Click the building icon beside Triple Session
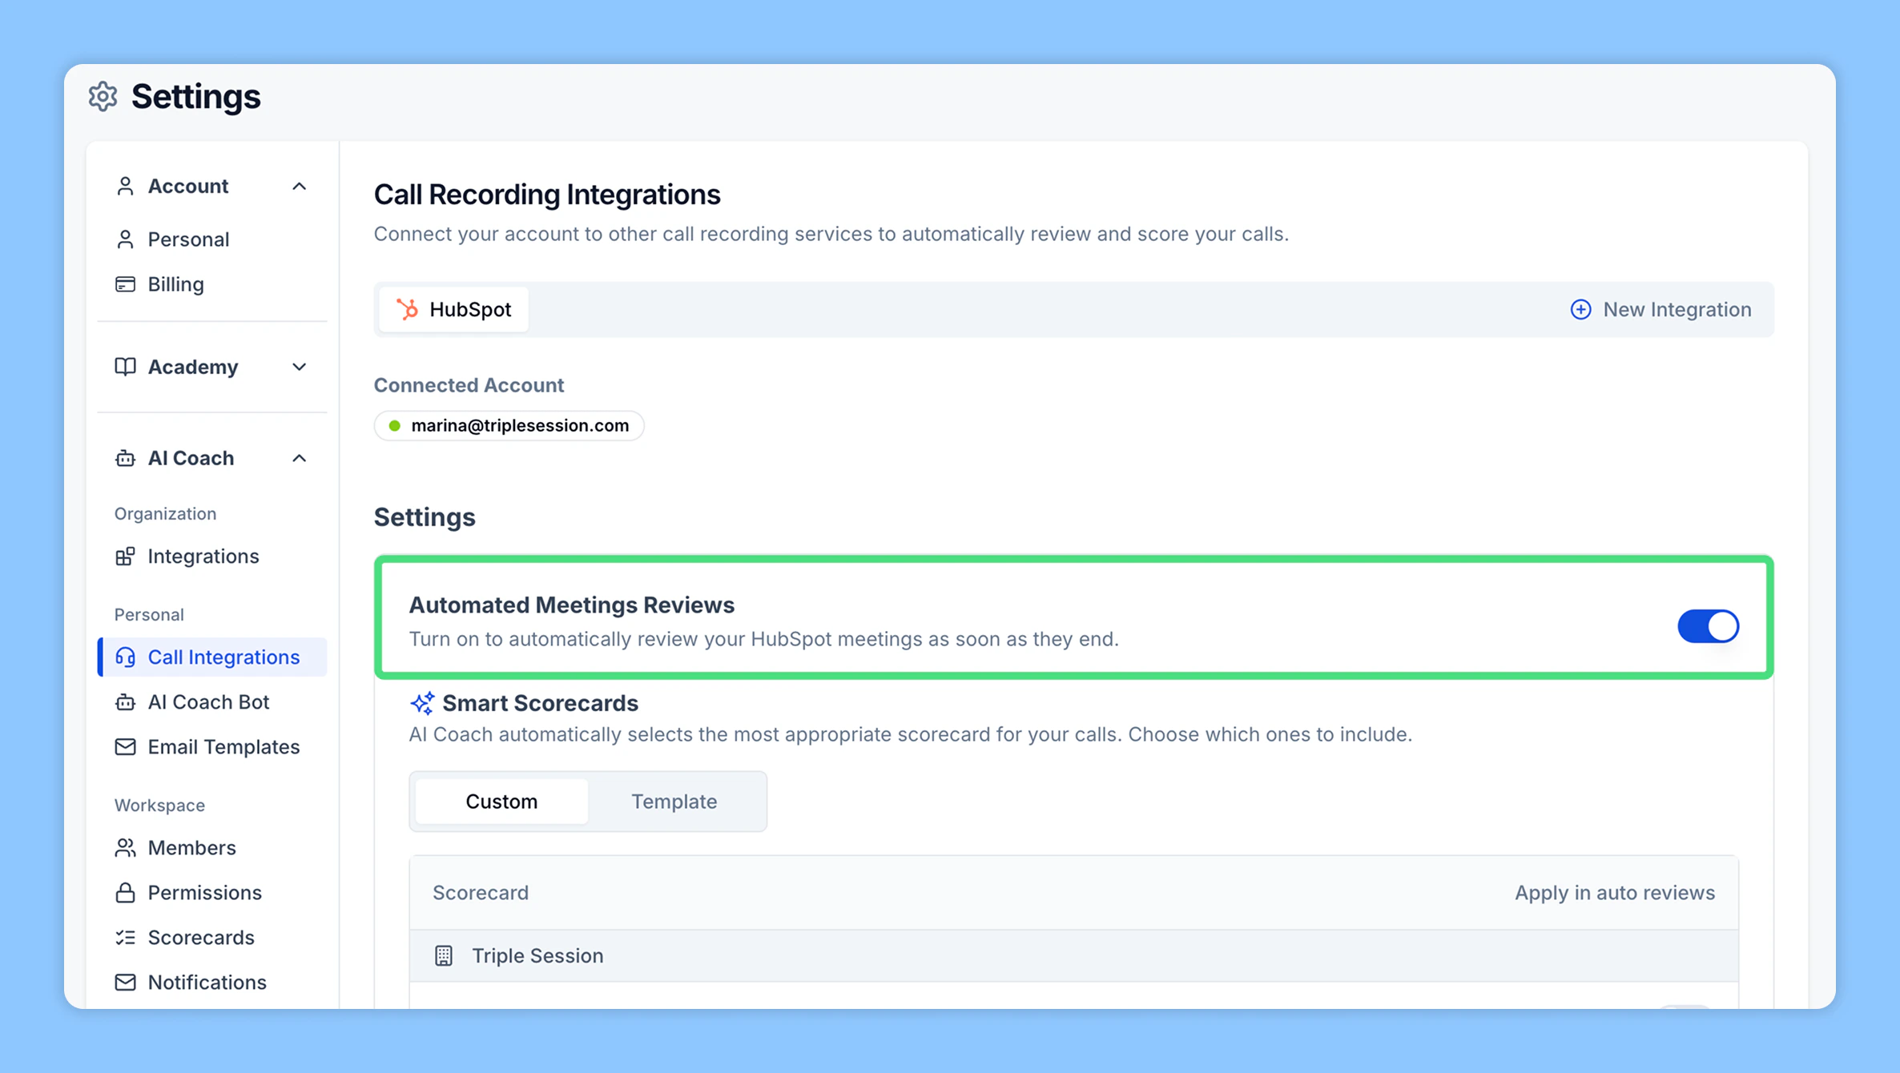This screenshot has width=1900, height=1073. coord(444,955)
